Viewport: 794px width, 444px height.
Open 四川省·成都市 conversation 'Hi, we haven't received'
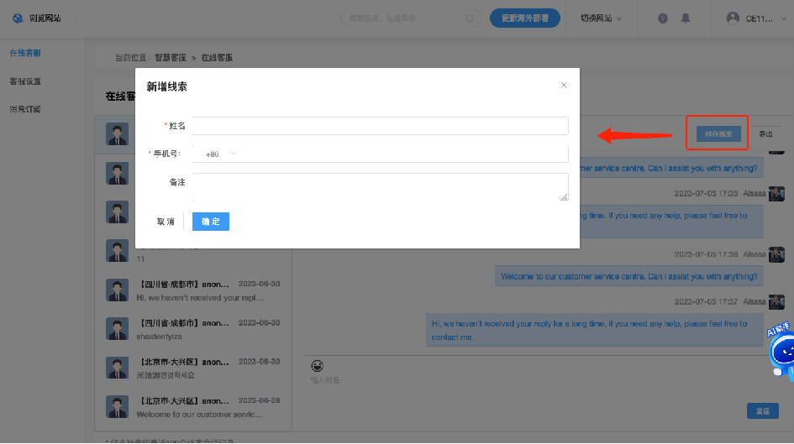(193, 290)
